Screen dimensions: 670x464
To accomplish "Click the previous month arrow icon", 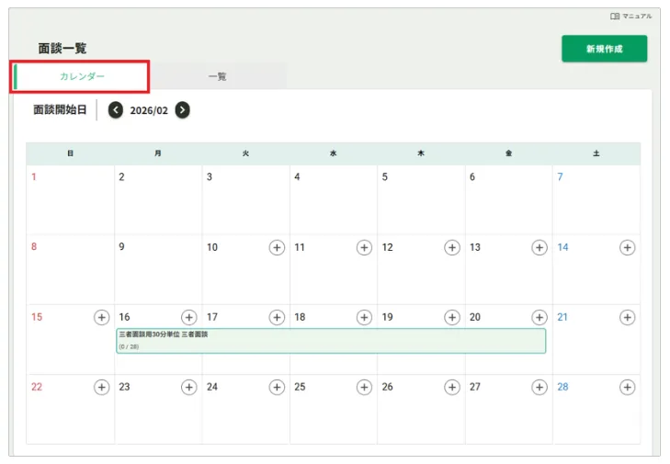I will pyautogui.click(x=115, y=110).
